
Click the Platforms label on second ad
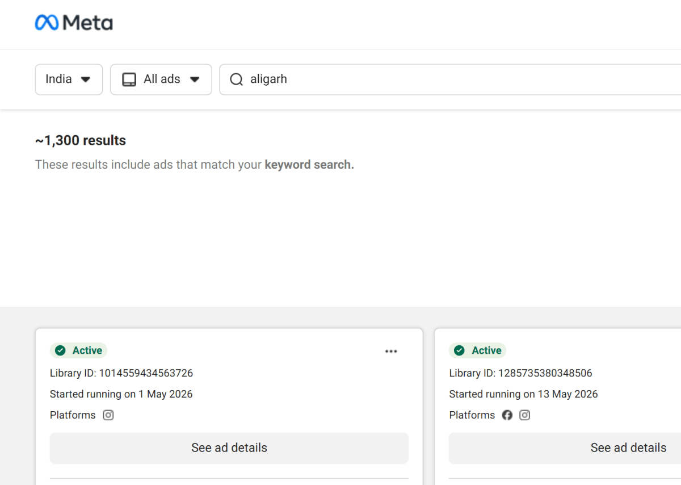[x=472, y=415]
